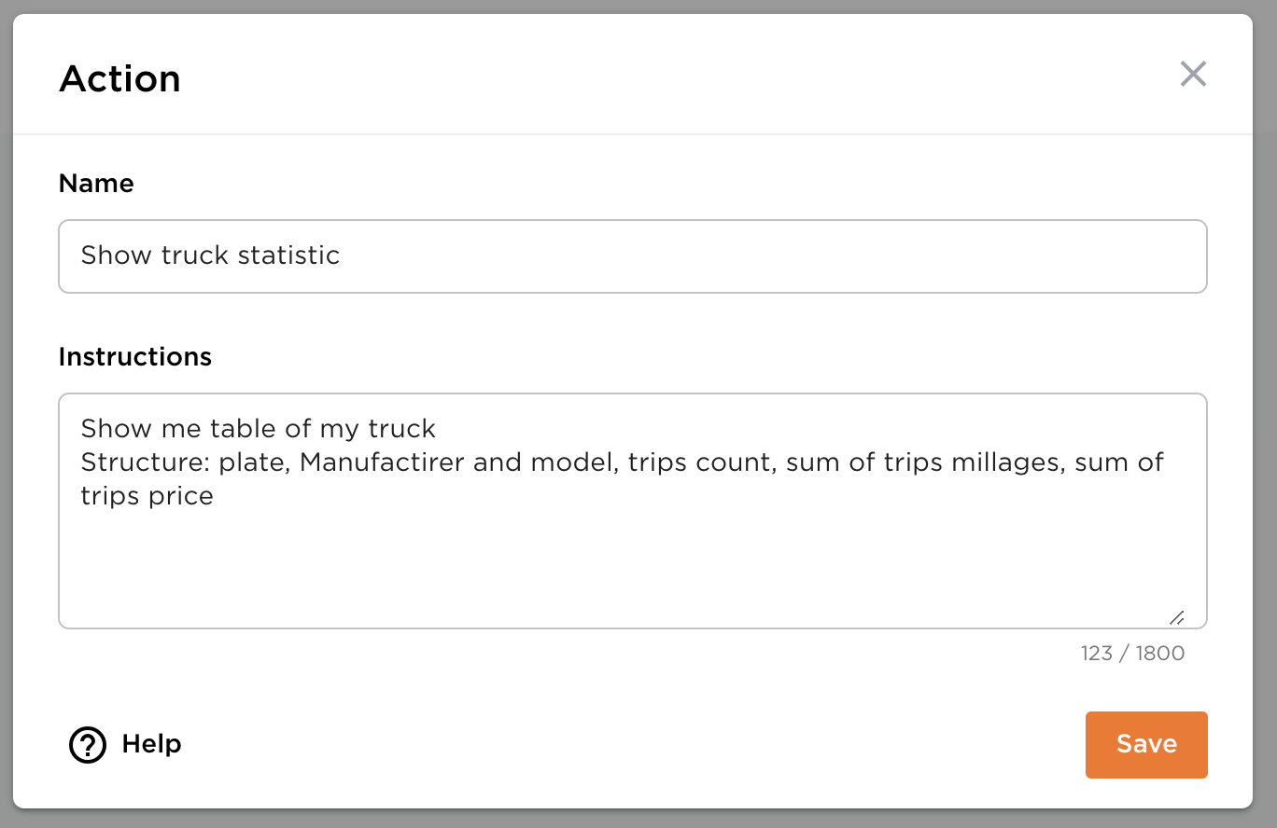
Task: Click the "123 / 1800" character counter
Action: [1132, 654]
